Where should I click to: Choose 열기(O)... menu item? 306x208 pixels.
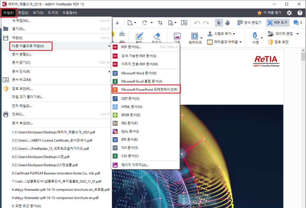coord(57,29)
